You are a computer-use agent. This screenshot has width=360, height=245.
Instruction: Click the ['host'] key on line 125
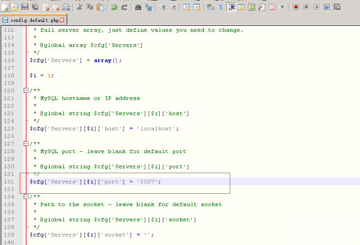tap(111, 129)
